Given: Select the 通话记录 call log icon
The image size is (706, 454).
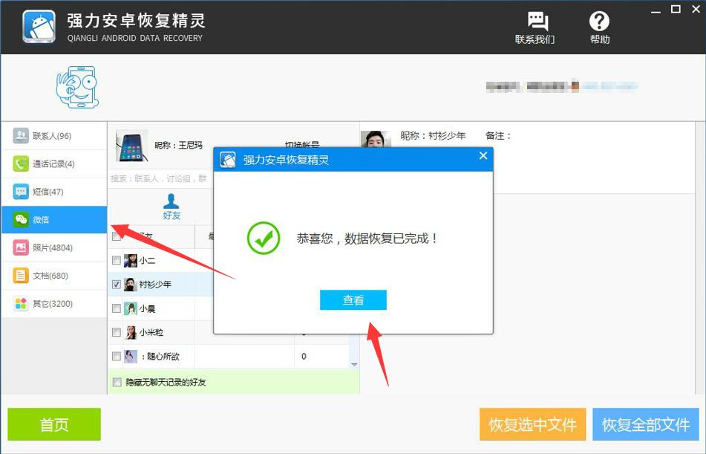Looking at the screenshot, I should (20, 163).
